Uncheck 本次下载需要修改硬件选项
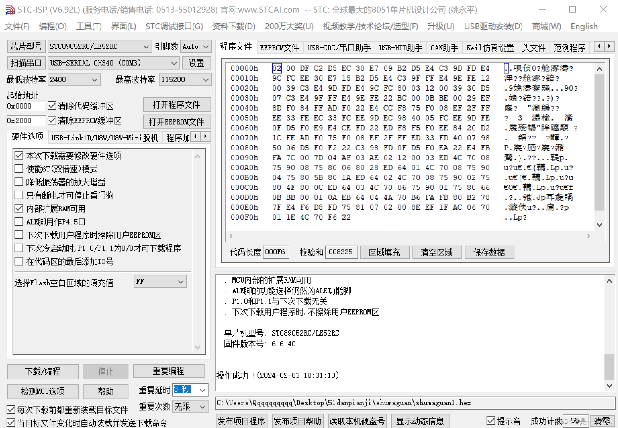The height and width of the screenshot is (428, 618). pos(19,155)
